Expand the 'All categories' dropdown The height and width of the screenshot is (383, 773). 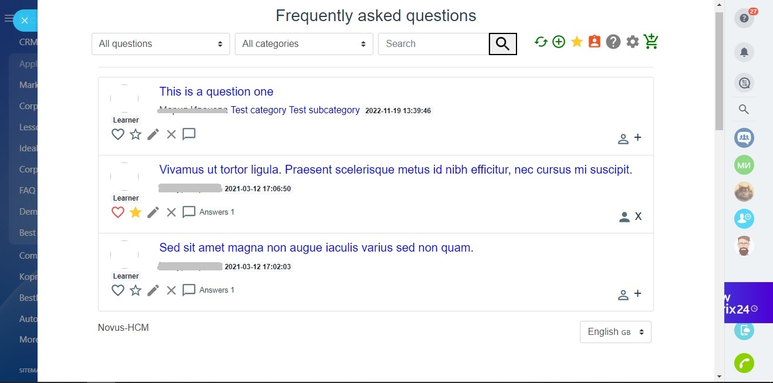(x=303, y=44)
